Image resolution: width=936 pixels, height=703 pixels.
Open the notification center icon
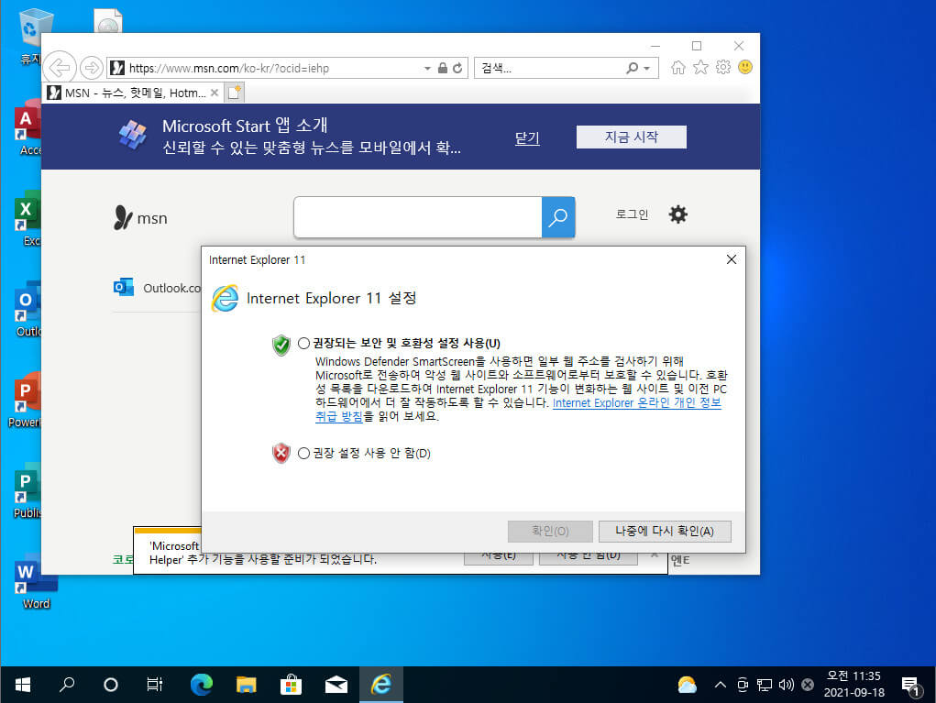pyautogui.click(x=911, y=686)
